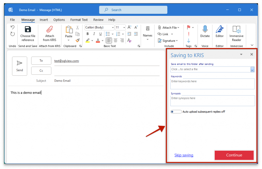The height and width of the screenshot is (169, 262).
Task: Toggle italic formatting
Action: (94, 34)
